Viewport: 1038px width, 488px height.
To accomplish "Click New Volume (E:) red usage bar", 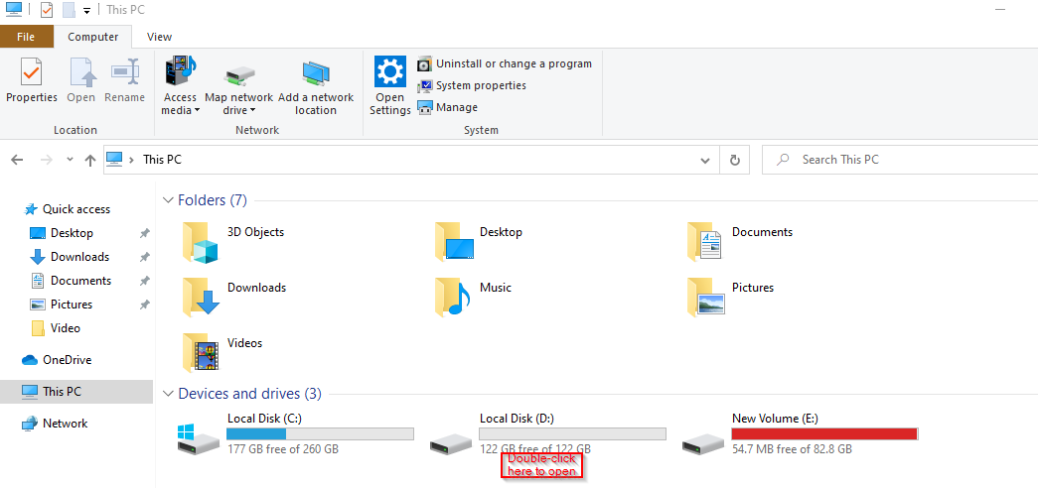I will (823, 434).
